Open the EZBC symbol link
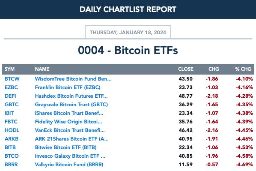256x171 pixels. [11, 87]
